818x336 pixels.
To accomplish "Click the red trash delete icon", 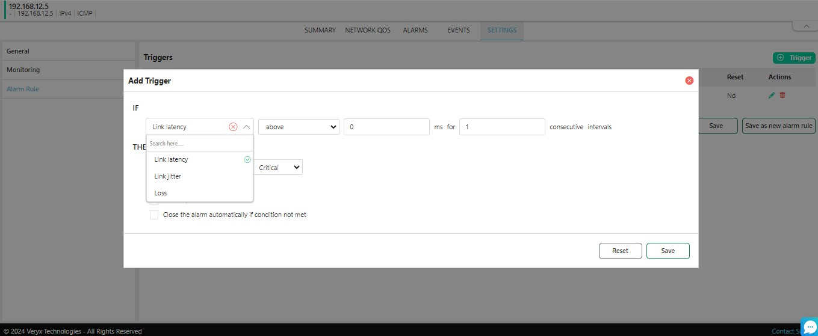I will tap(782, 96).
